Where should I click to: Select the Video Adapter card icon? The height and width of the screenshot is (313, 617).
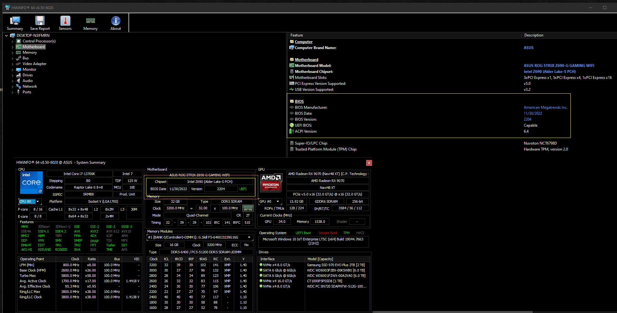click(x=19, y=64)
